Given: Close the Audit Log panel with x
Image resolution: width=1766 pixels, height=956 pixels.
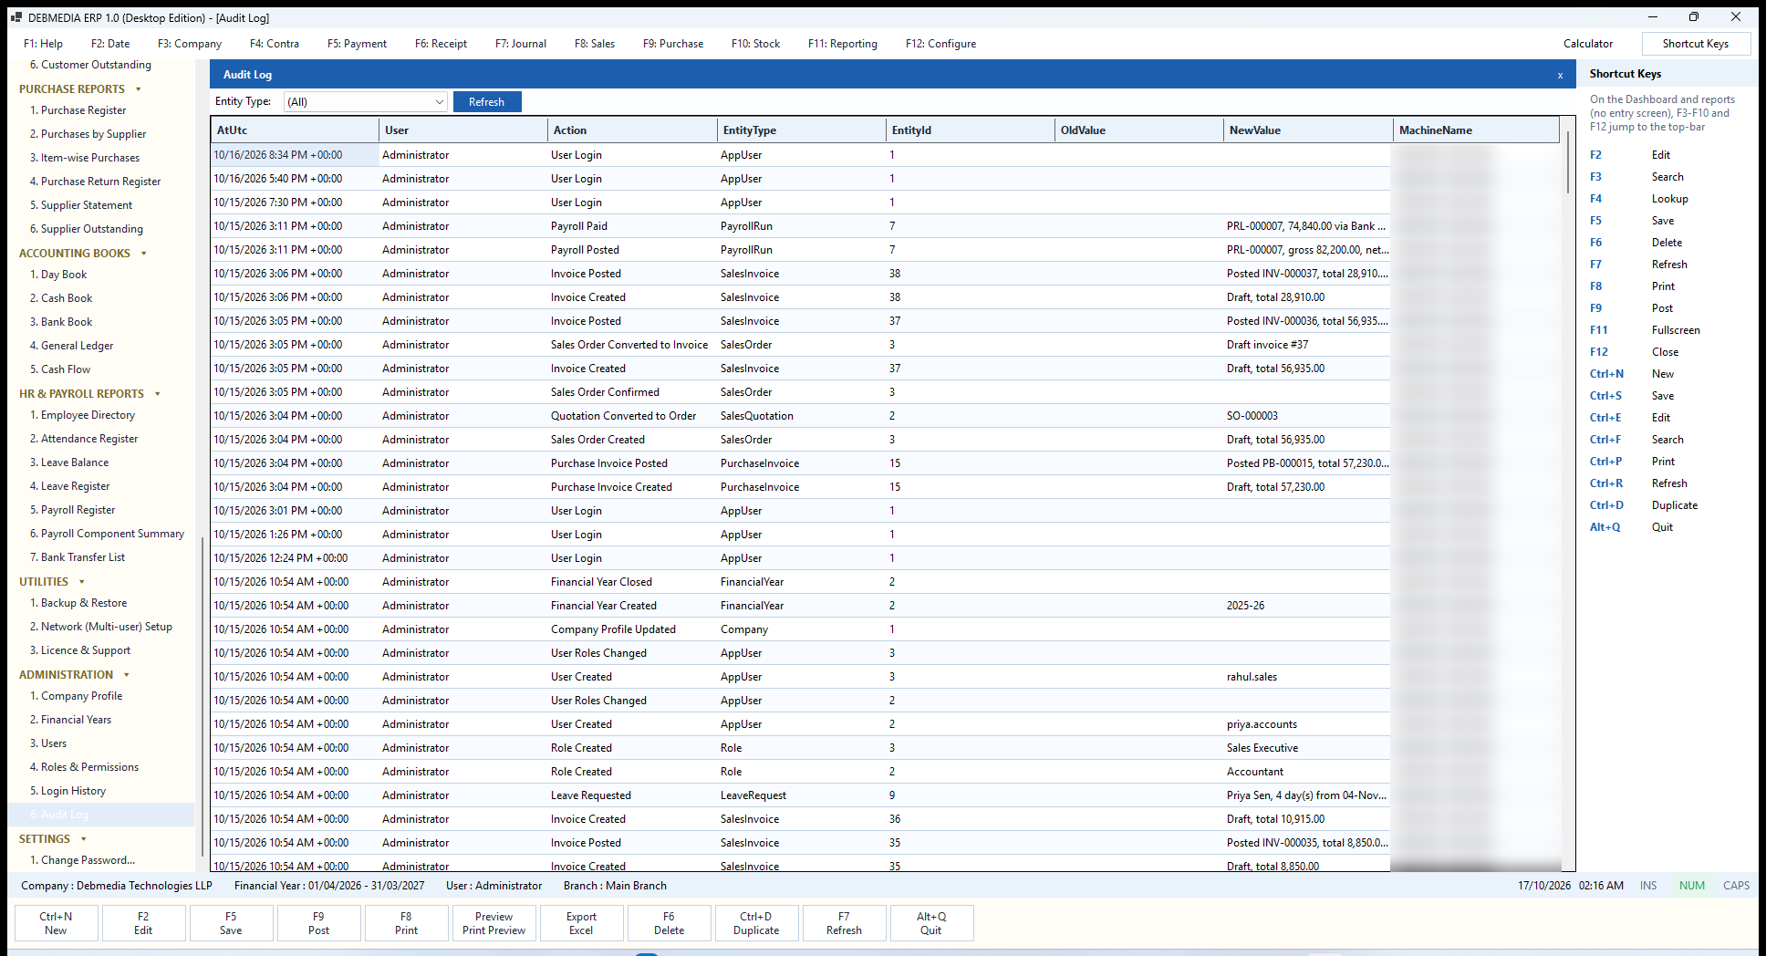Looking at the screenshot, I should [1560, 75].
